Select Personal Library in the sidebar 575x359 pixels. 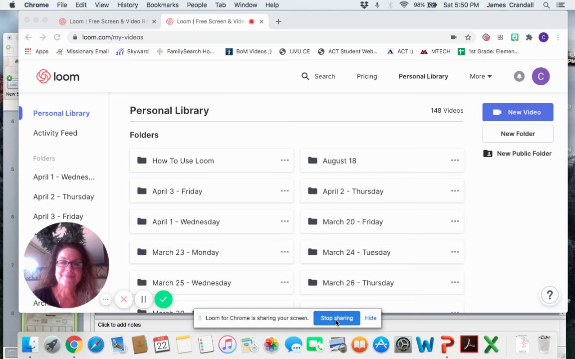point(61,113)
